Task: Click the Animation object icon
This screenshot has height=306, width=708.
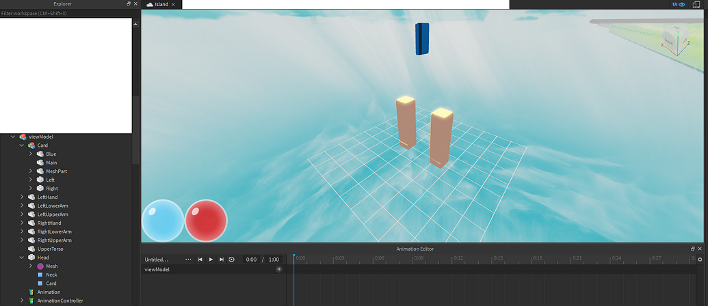Action: 31,292
